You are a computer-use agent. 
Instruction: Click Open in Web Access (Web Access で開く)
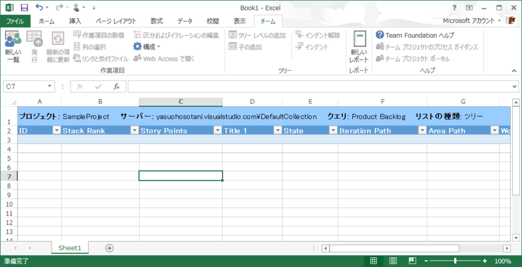click(164, 59)
